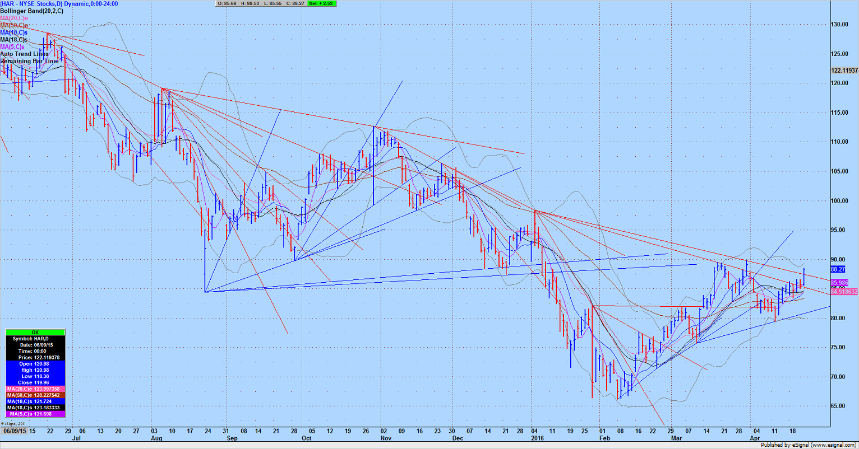Click the MA(10,C)s label in the study legend

14,32
